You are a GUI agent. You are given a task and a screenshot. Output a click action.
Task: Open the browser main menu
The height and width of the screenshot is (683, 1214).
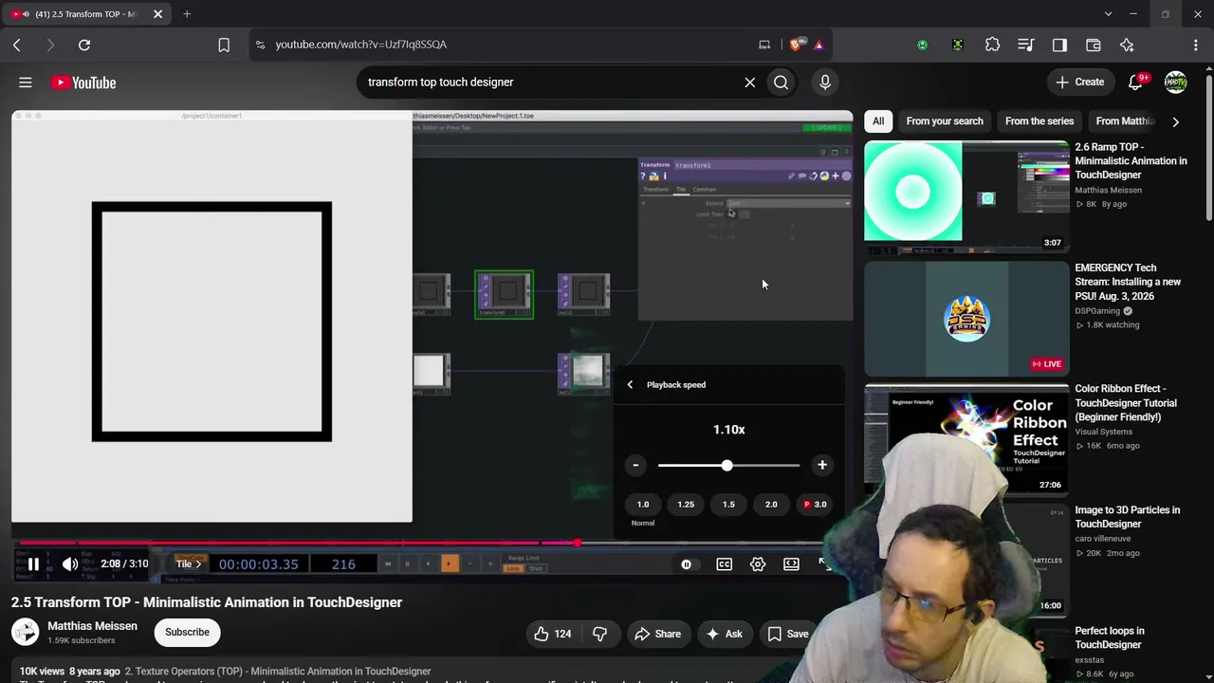coord(1195,45)
